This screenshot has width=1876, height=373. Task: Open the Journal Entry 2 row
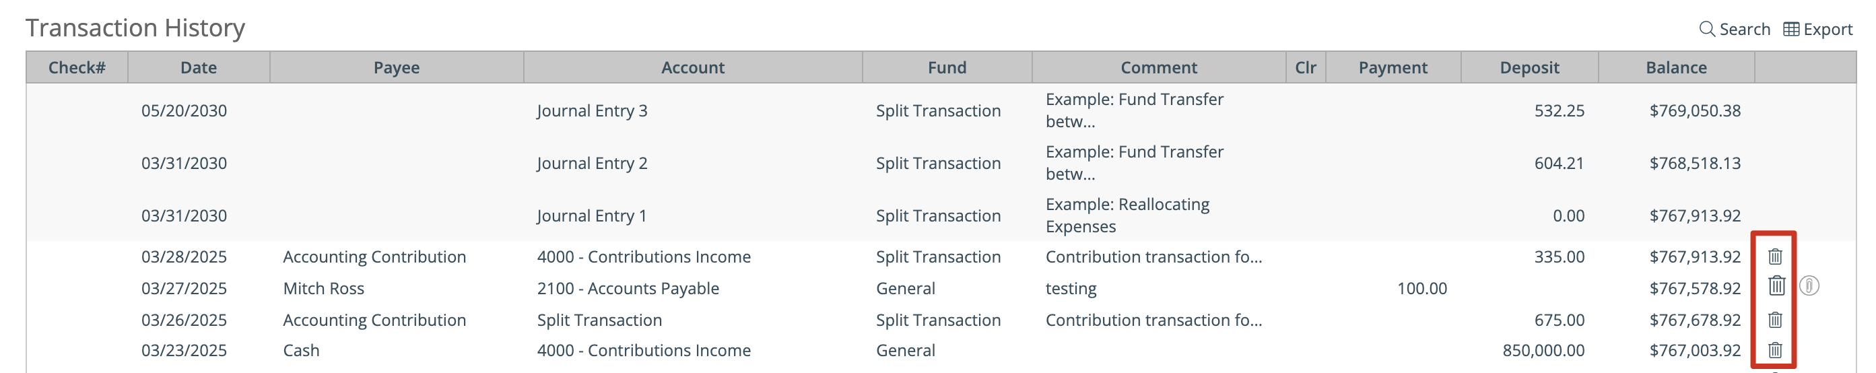point(941,163)
